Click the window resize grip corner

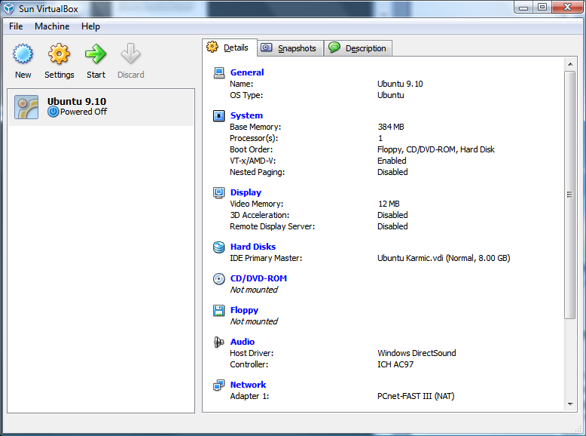coord(579,428)
